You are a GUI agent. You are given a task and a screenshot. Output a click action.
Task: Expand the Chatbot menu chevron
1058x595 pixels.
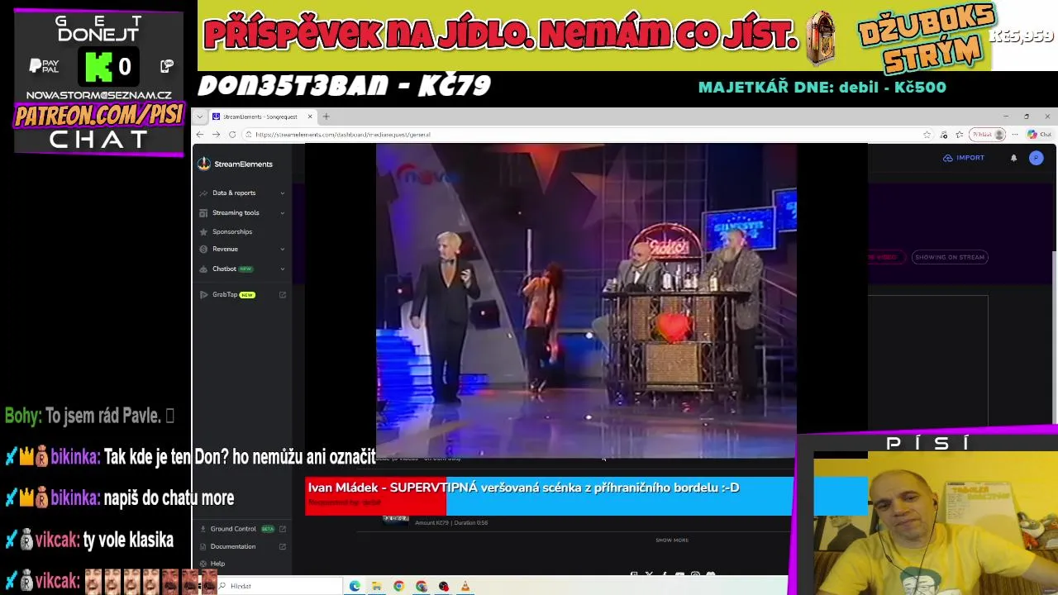point(282,269)
